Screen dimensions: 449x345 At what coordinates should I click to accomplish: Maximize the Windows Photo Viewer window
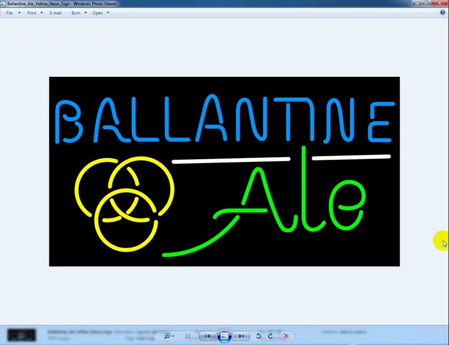pyautogui.click(x=426, y=3)
